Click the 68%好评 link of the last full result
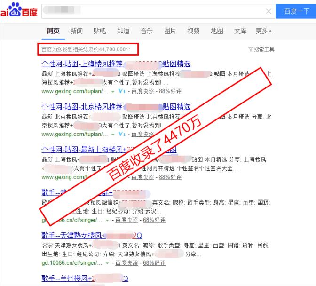Screen dimensions: 316x286 (x=154, y=263)
